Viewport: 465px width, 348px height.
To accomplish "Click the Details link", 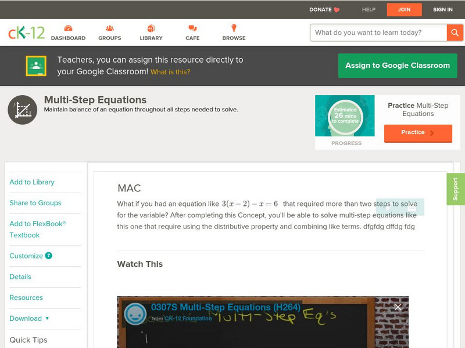I will pos(20,277).
